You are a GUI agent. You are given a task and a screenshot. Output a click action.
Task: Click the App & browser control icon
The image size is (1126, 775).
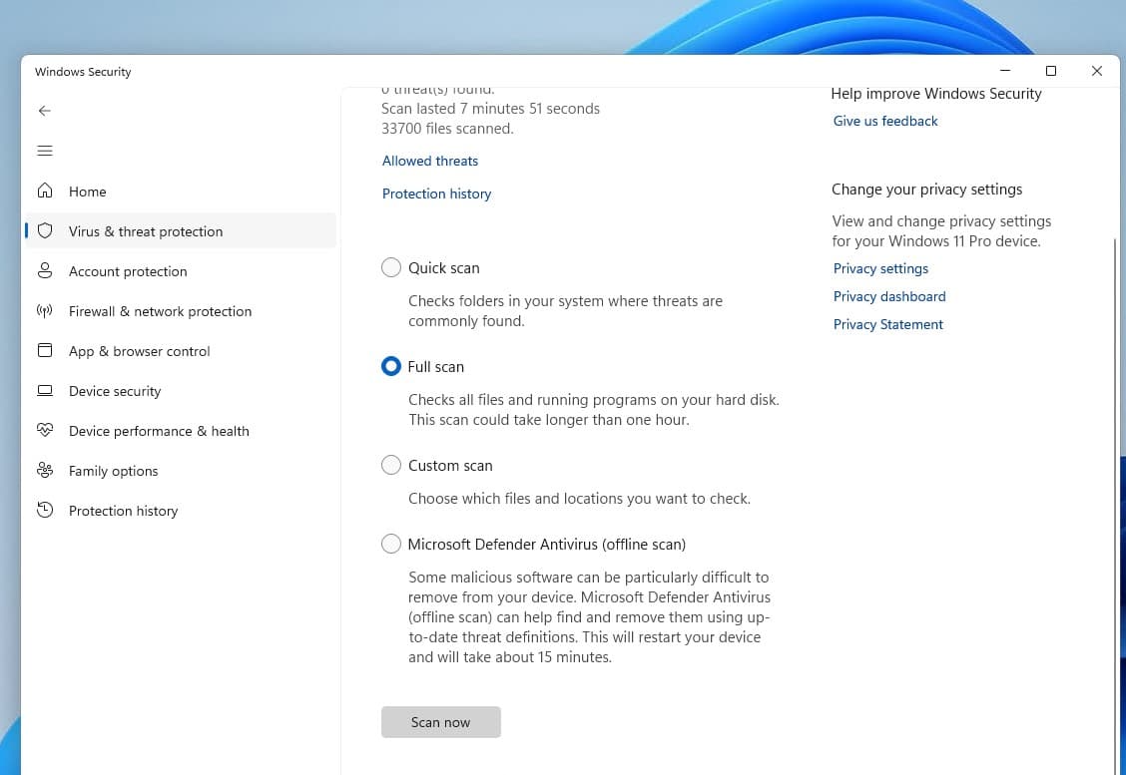[44, 351]
